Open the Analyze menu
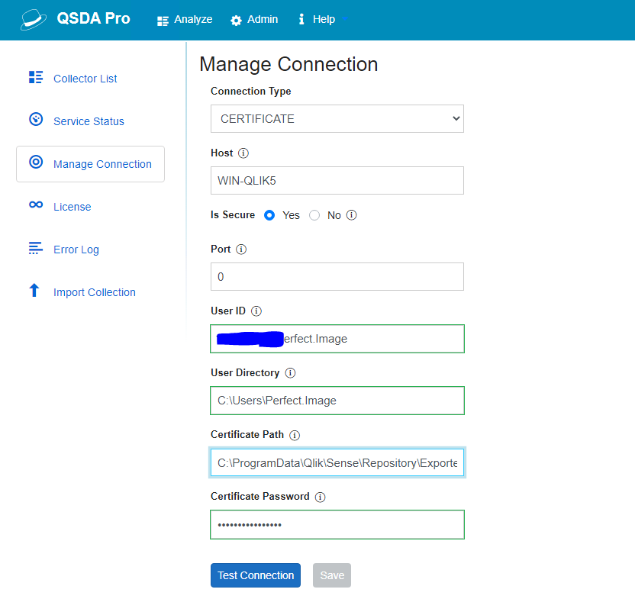Screen dimensions: 635x615 [x=184, y=19]
